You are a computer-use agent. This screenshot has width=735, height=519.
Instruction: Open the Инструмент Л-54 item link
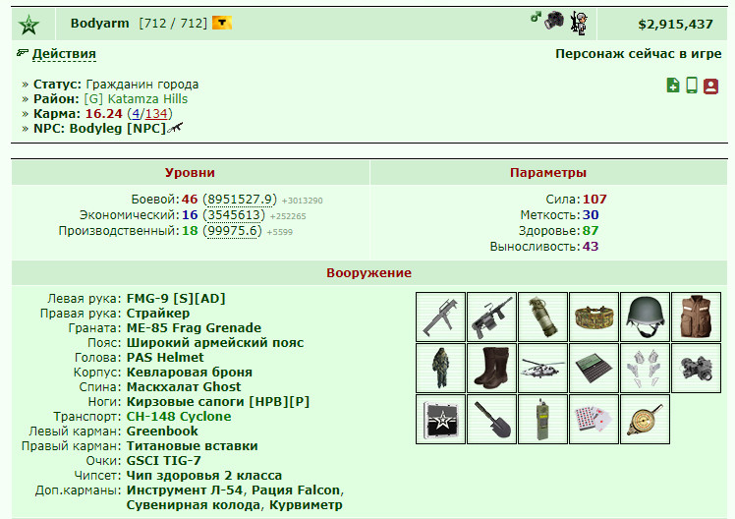click(185, 490)
